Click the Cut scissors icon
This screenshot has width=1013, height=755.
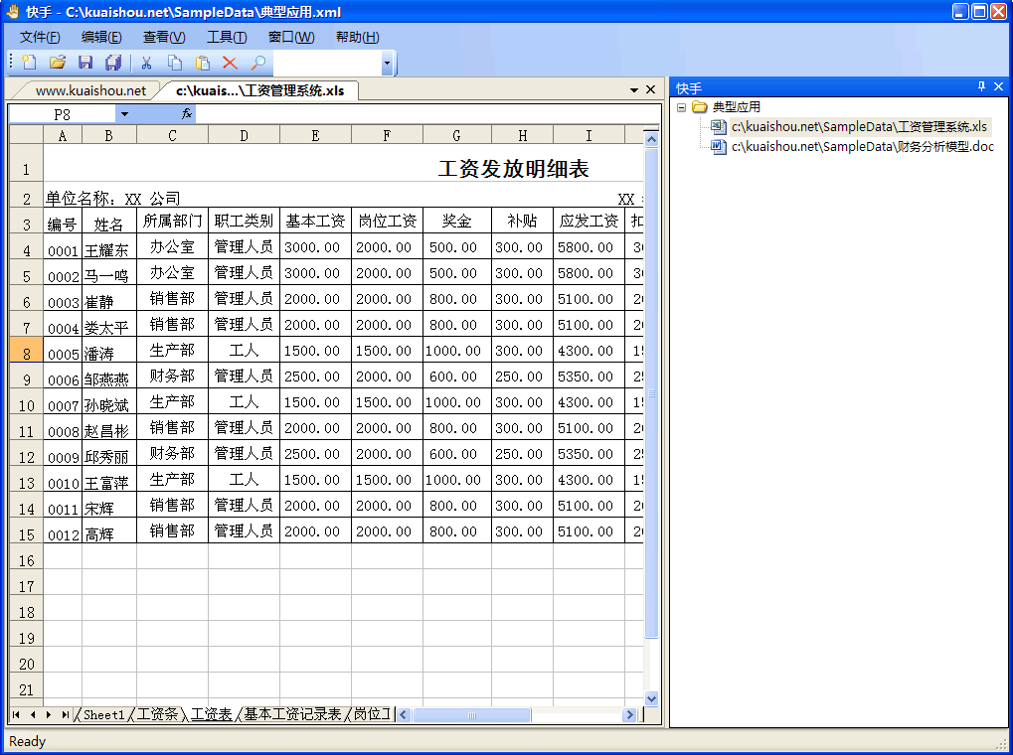point(147,63)
